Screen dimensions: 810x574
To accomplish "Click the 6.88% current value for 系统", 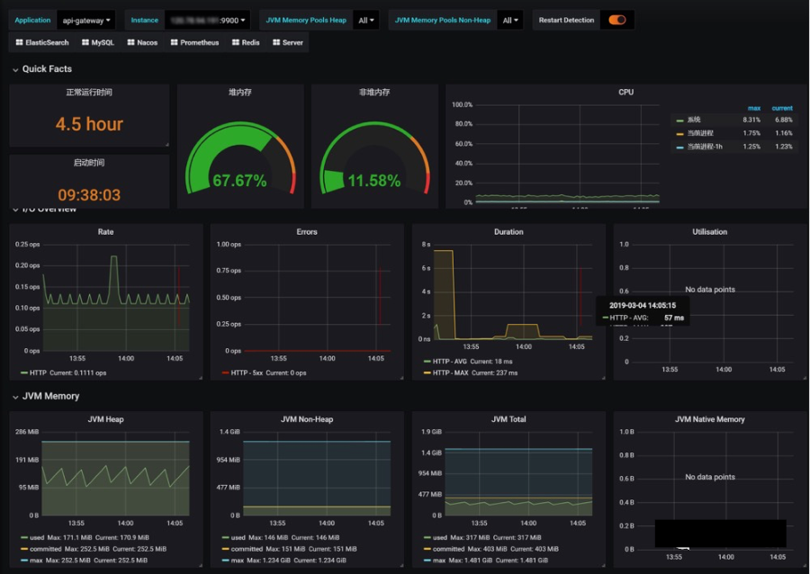I will click(x=783, y=120).
